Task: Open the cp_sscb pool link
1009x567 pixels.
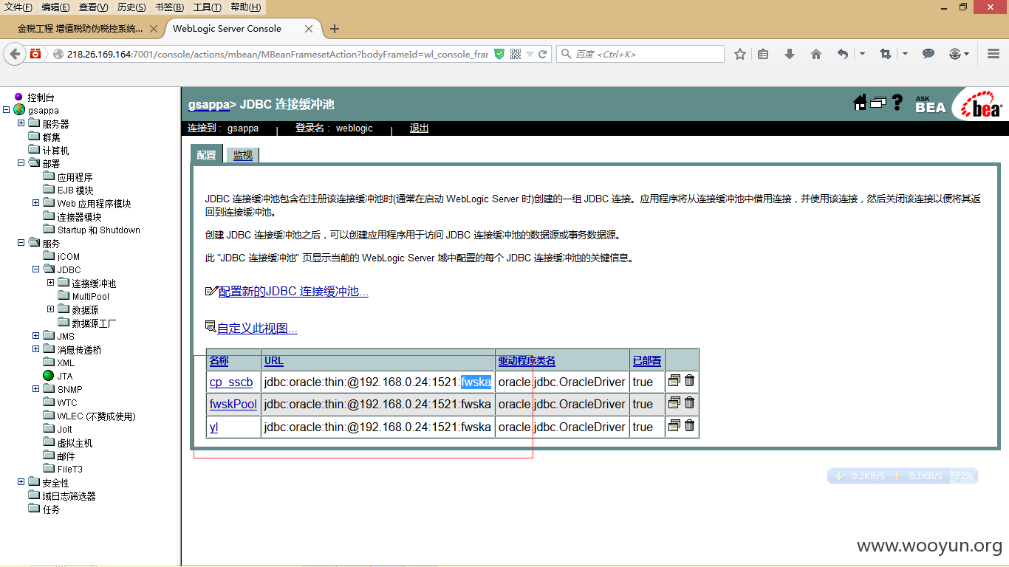Action: pos(231,382)
